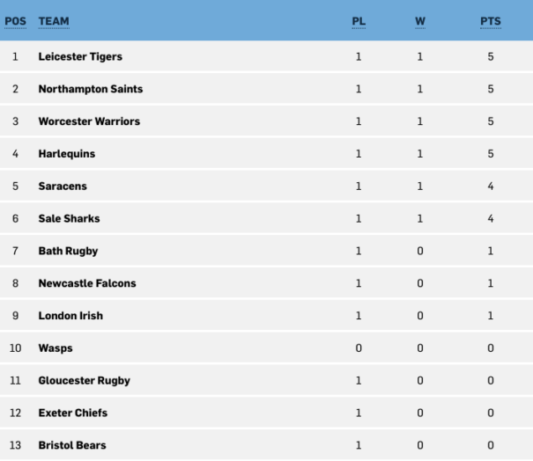Select the Leicester Tigers team name
This screenshot has height=461, width=533.
point(80,56)
